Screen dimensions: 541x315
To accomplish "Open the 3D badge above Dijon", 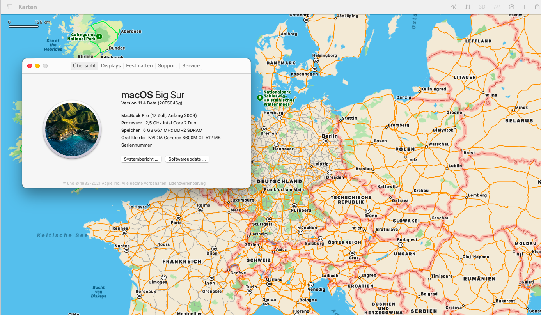I will (214, 248).
